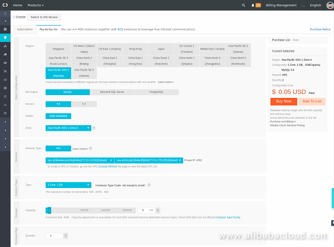Viewport: 334px width, 247px height.
Task: Open notifications bell with badge 21
Action: pos(256,6)
